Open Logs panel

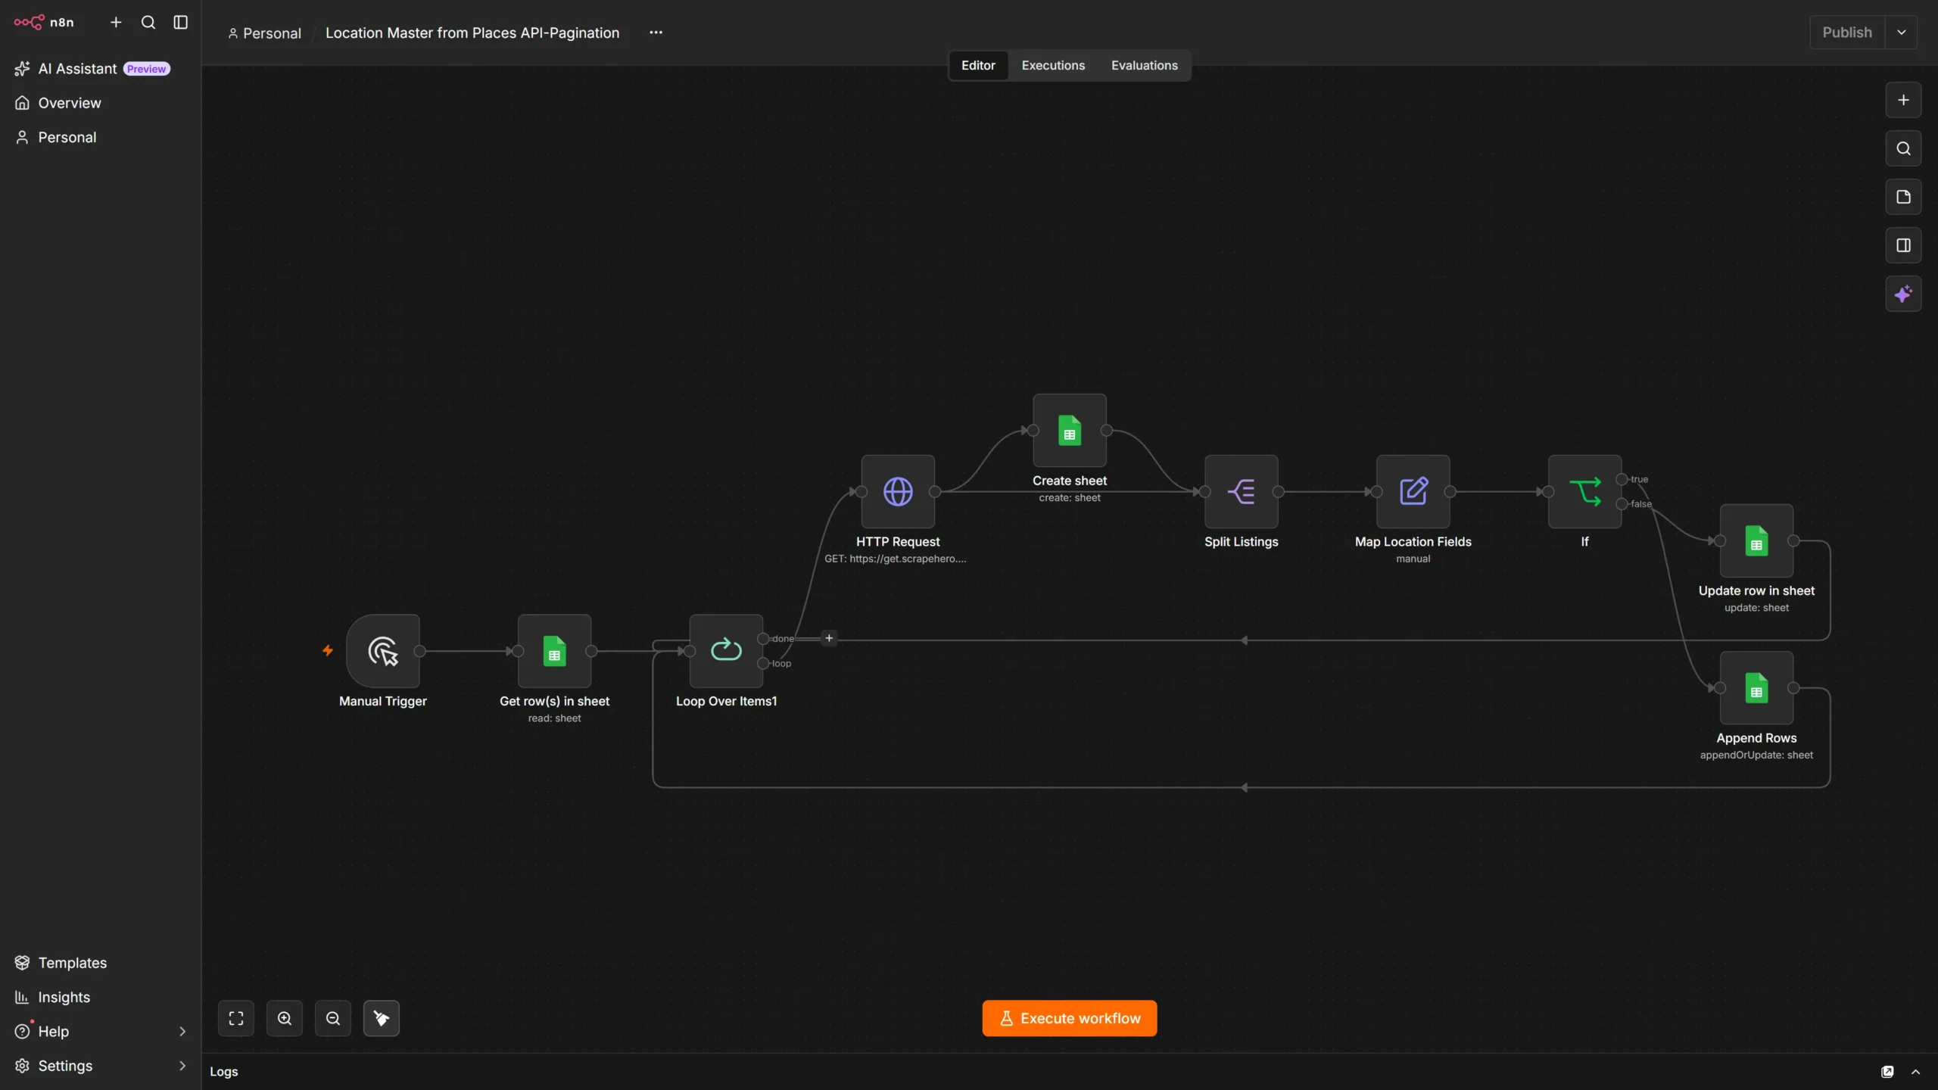pyautogui.click(x=223, y=1072)
